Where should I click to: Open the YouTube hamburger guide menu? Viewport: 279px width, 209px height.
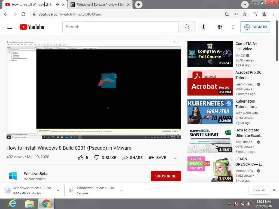tap(10, 27)
